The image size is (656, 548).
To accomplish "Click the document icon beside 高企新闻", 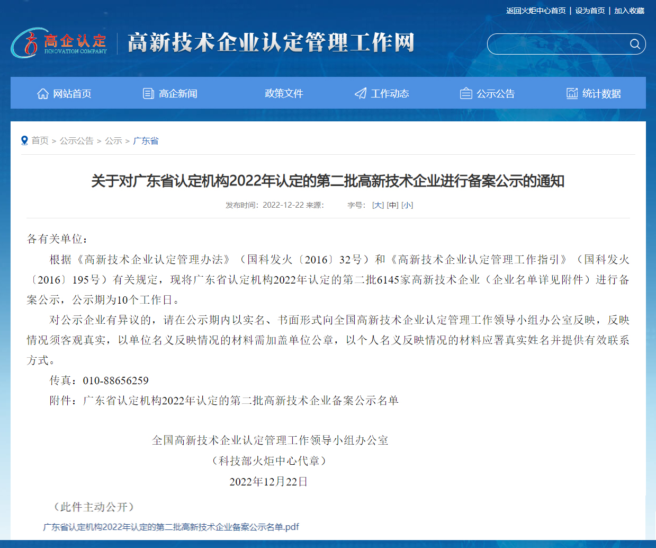I will [x=149, y=94].
